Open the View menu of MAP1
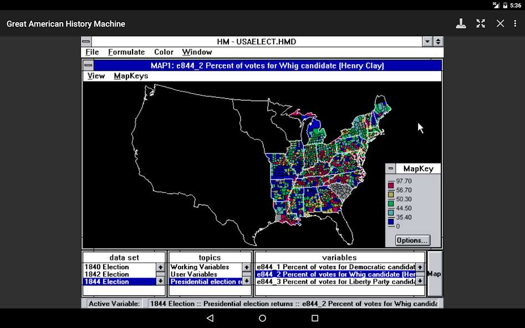The image size is (525, 328). [95, 76]
